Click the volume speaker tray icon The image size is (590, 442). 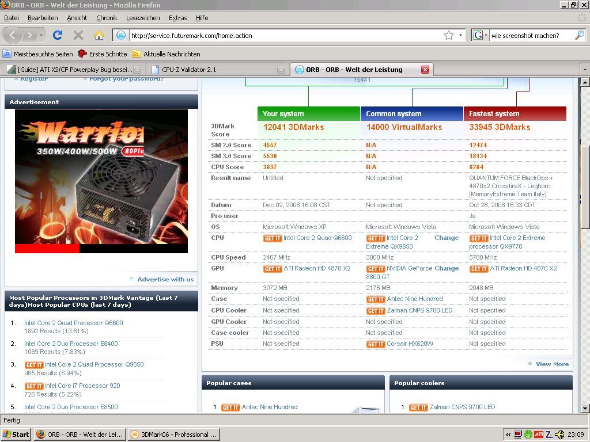coord(560,435)
